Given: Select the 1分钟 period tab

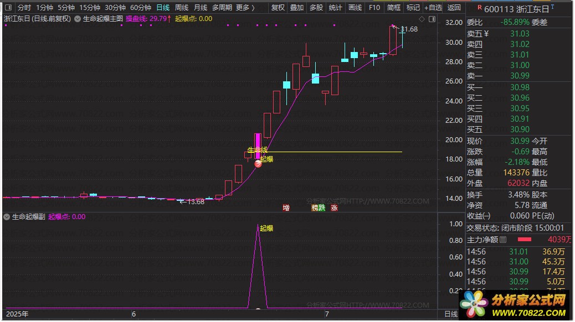Looking at the screenshot, I should tap(44, 7).
